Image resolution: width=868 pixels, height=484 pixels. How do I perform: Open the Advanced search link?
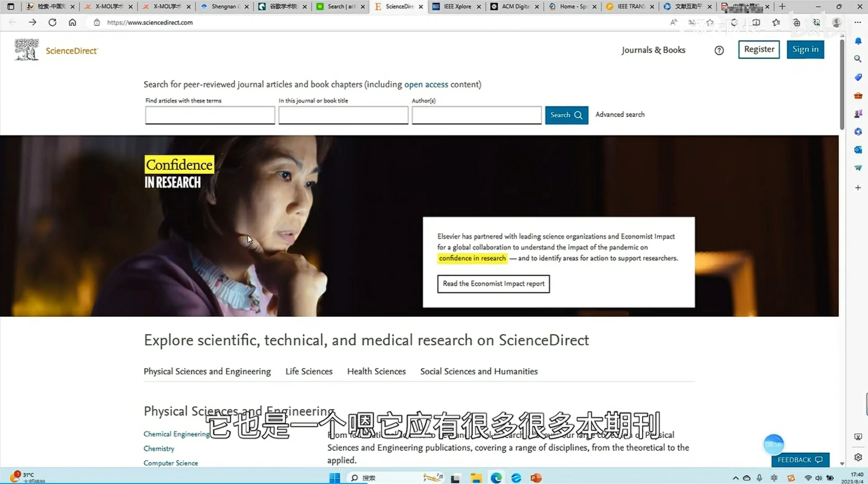pyautogui.click(x=620, y=115)
